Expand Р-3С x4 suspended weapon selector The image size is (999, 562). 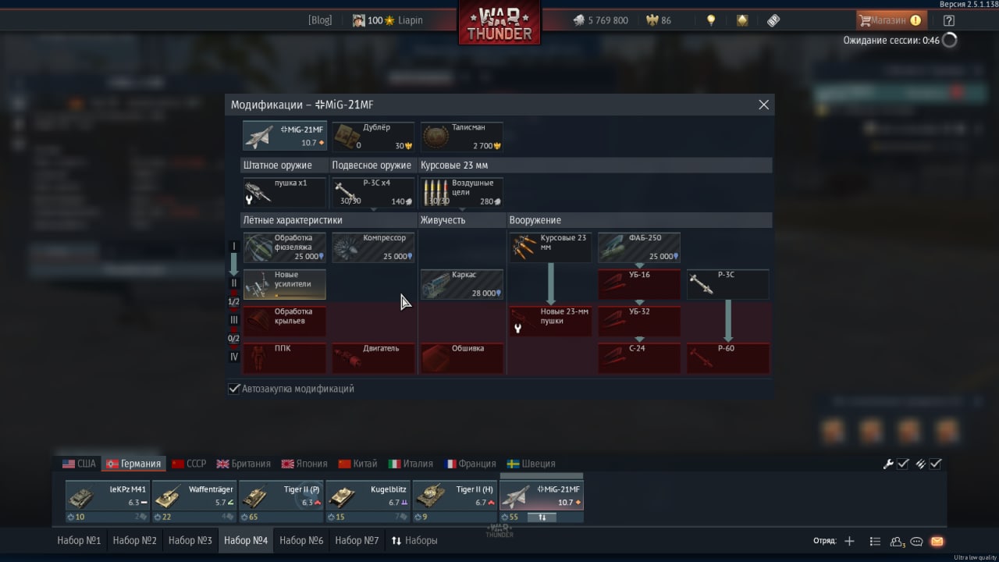(x=373, y=192)
